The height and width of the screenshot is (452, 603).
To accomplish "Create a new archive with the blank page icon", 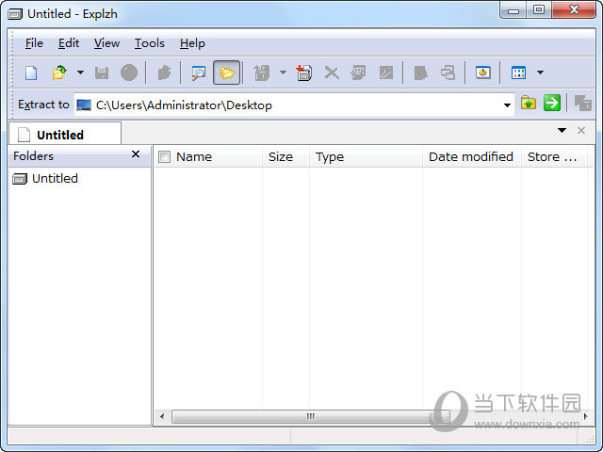I will [x=31, y=73].
